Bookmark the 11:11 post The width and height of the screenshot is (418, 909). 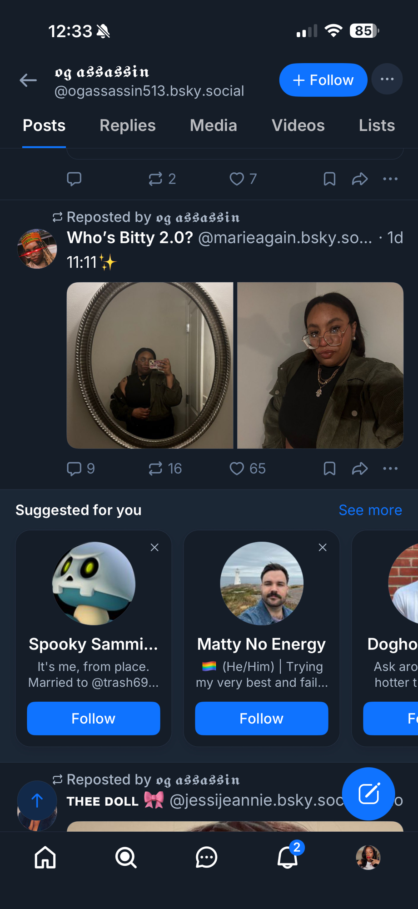(329, 469)
